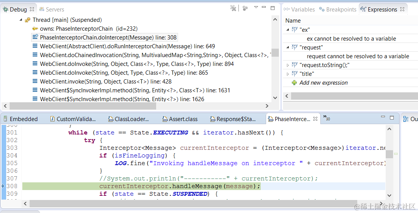Image resolution: width=418 pixels, height=213 pixels.
Task: Select "ex cannot be resolved to a variable" message
Action: point(351,39)
